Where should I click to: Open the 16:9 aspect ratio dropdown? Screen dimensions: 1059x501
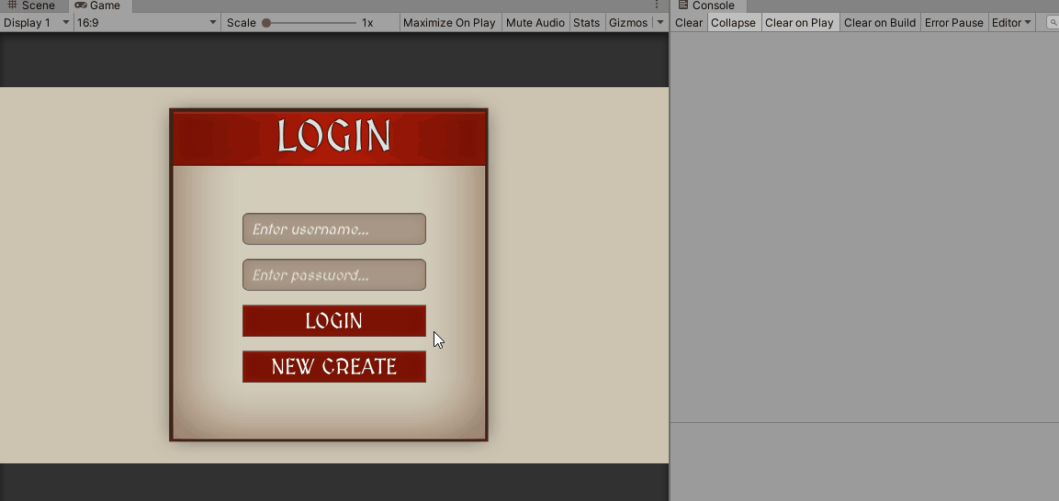147,22
